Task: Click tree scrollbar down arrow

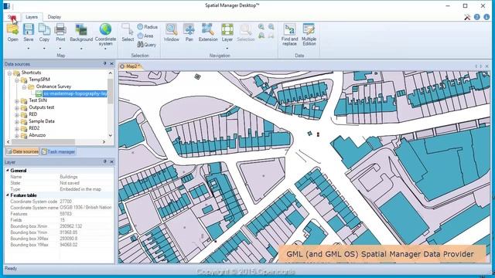Action: pos(110,136)
